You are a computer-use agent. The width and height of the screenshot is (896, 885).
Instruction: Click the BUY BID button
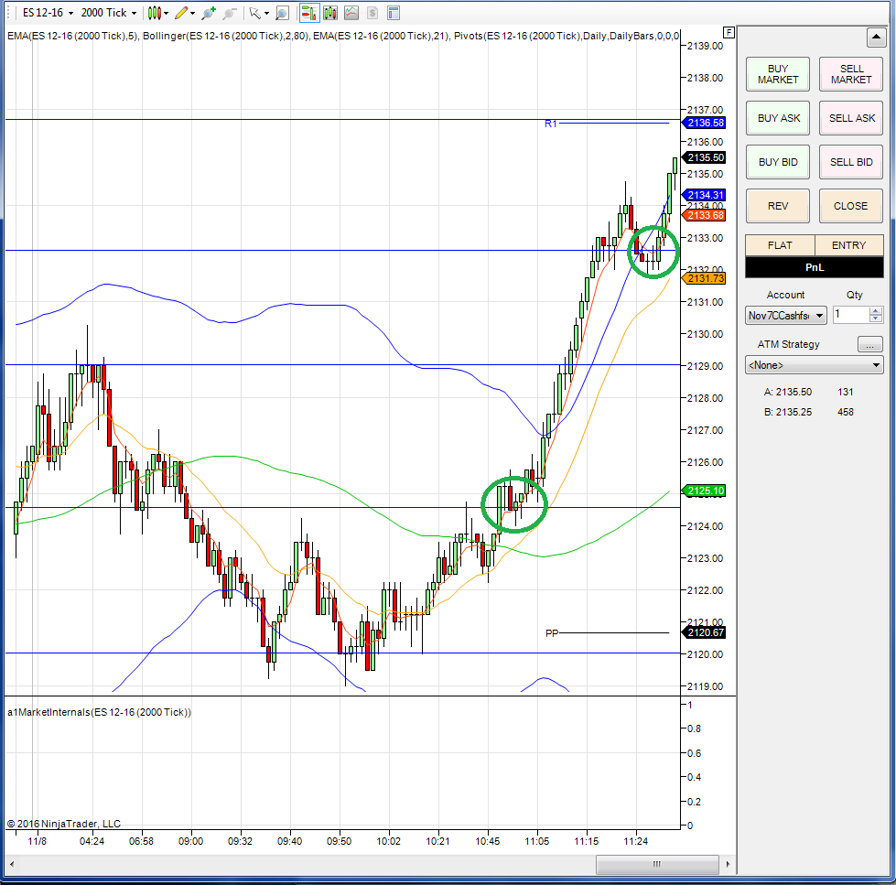[778, 162]
